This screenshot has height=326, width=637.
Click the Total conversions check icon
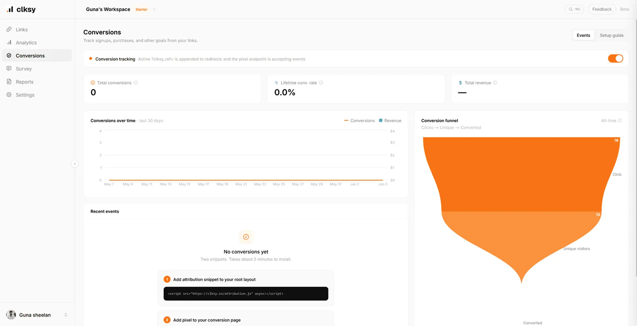coord(93,83)
